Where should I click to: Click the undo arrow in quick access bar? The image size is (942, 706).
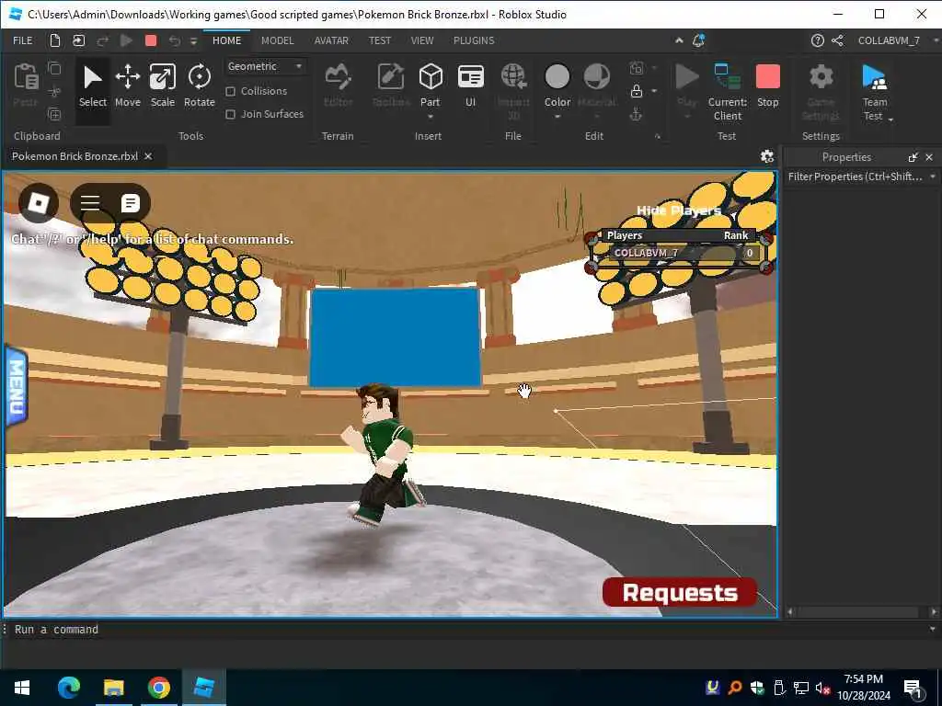click(174, 40)
